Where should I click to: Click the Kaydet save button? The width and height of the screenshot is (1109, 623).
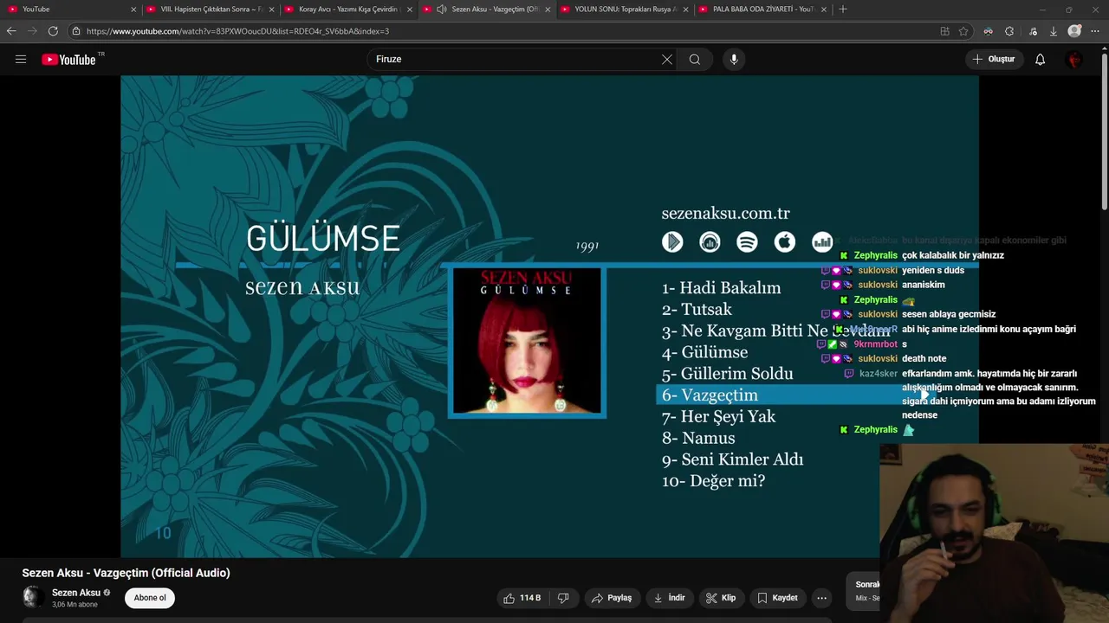[777, 598]
